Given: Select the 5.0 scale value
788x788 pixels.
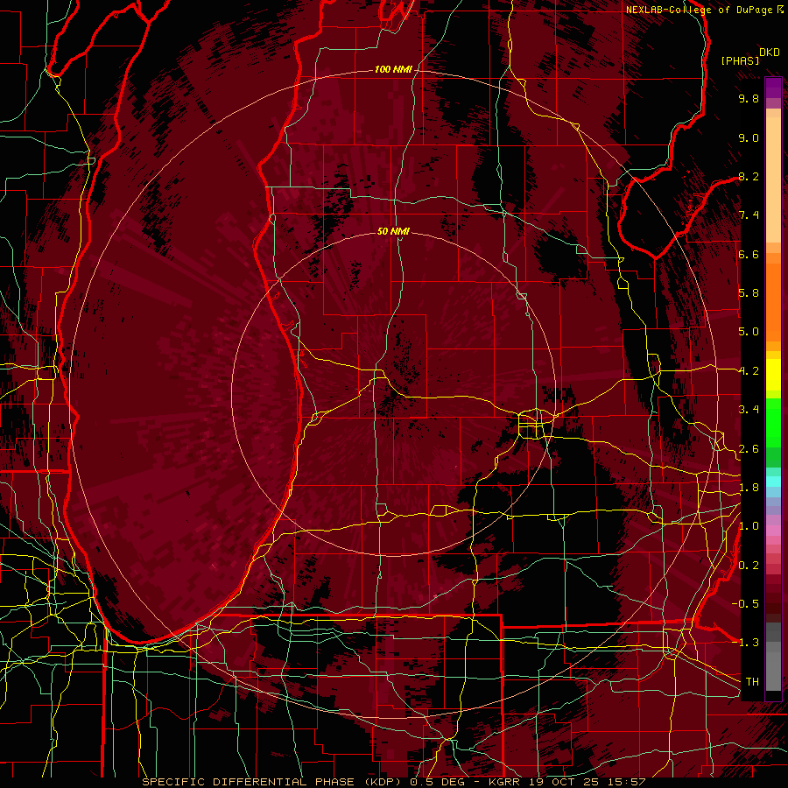Looking at the screenshot, I should (x=749, y=332).
